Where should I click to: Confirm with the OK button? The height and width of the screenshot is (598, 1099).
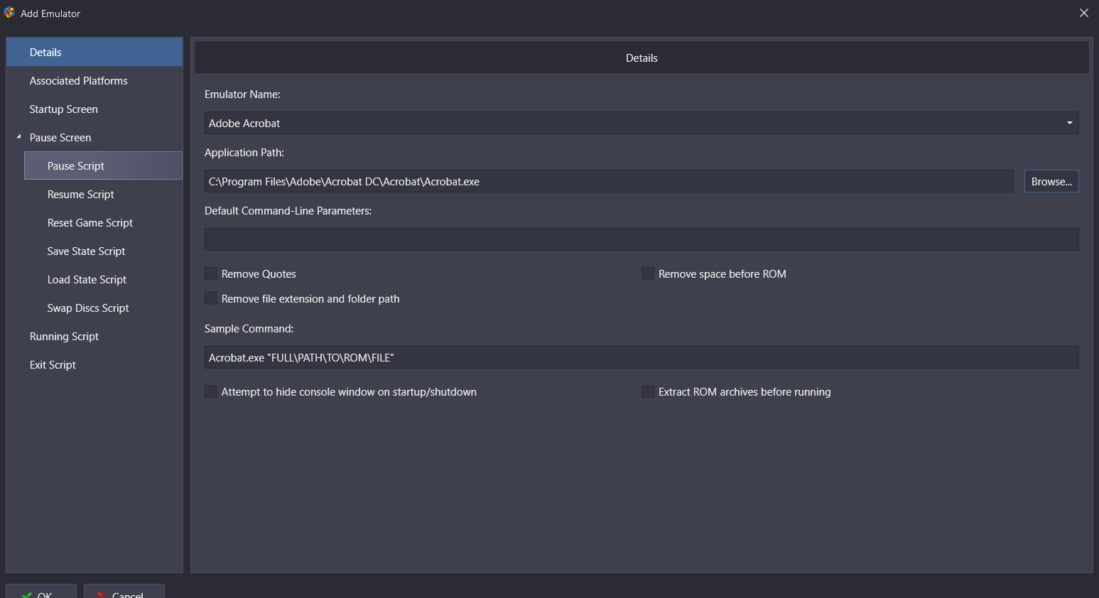point(41,592)
